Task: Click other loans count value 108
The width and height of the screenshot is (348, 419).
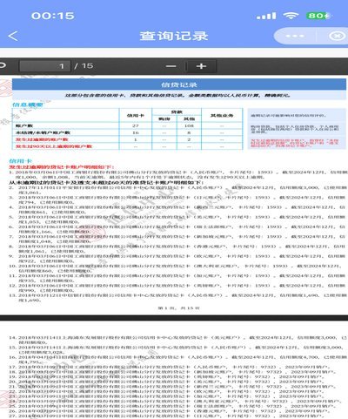Action: click(x=189, y=125)
